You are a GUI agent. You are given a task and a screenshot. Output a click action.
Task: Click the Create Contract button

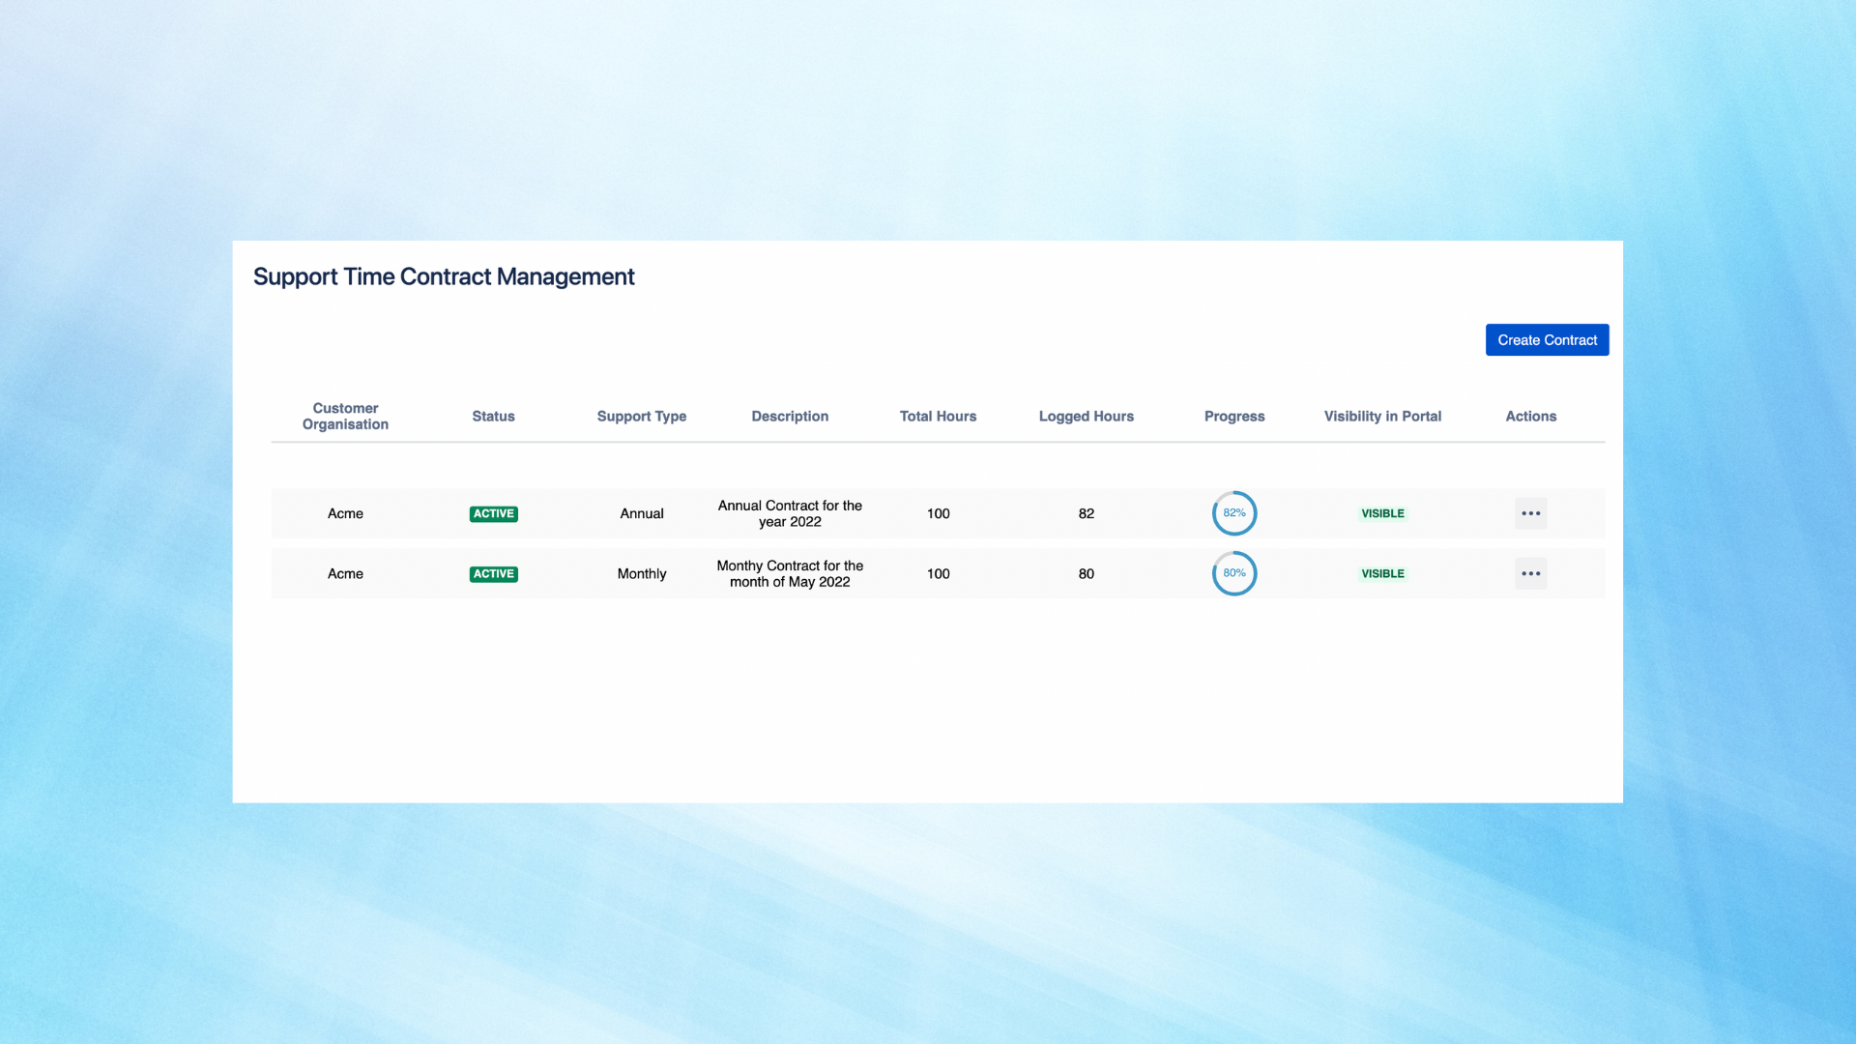(x=1547, y=339)
